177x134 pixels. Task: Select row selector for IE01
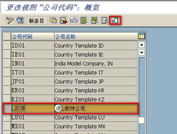coord(7,54)
